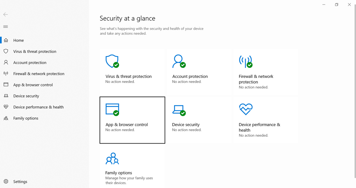Click the Device security laptop icon in sidebar
356x188 pixels.
pos(6,96)
